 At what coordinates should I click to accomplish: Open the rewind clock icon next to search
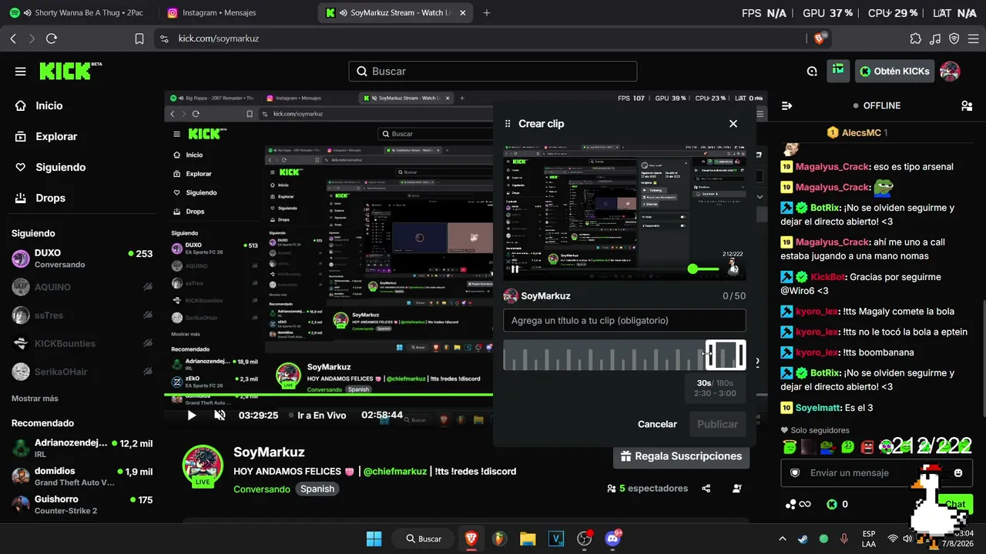click(x=812, y=72)
